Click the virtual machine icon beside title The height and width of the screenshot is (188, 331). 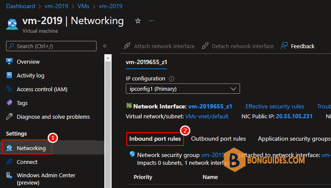[x=12, y=24]
